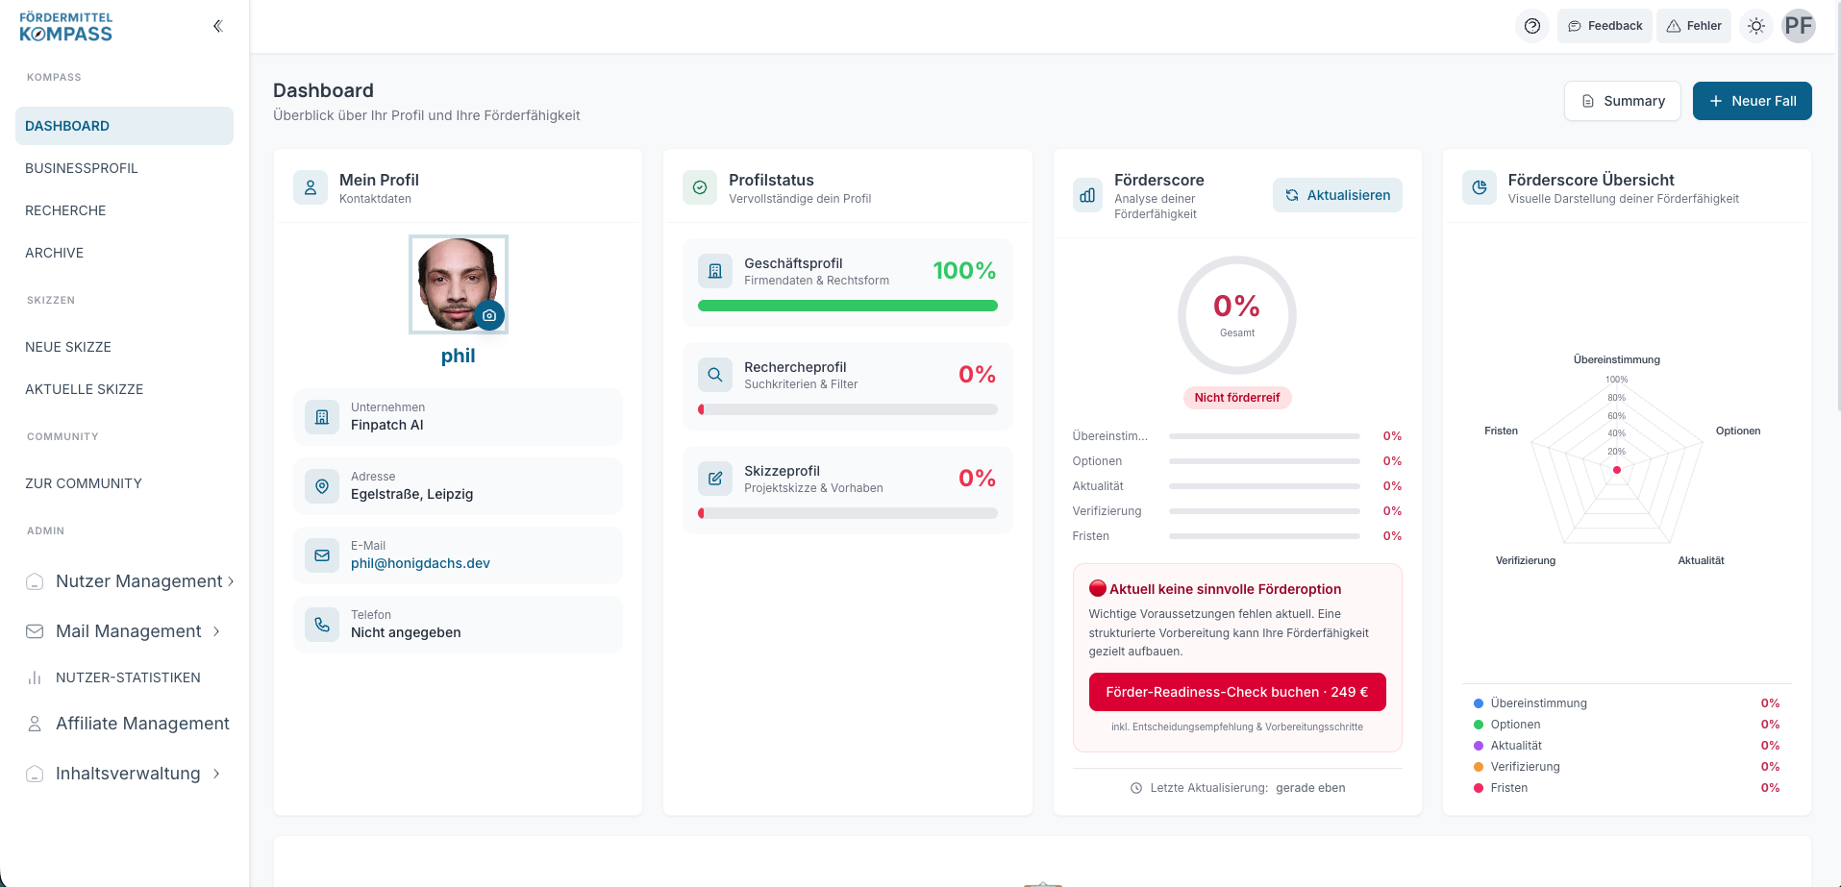Refresh score with Aktualisieren button
Viewport: 1841px width, 887px height.
pyautogui.click(x=1337, y=195)
